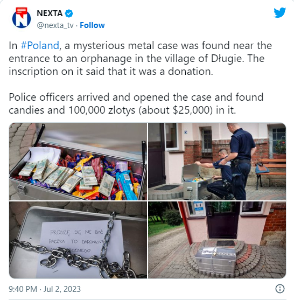Image resolution: width=294 pixels, height=300 pixels.
Task: Click the 9:40 PM timestamp
Action: click(x=23, y=289)
